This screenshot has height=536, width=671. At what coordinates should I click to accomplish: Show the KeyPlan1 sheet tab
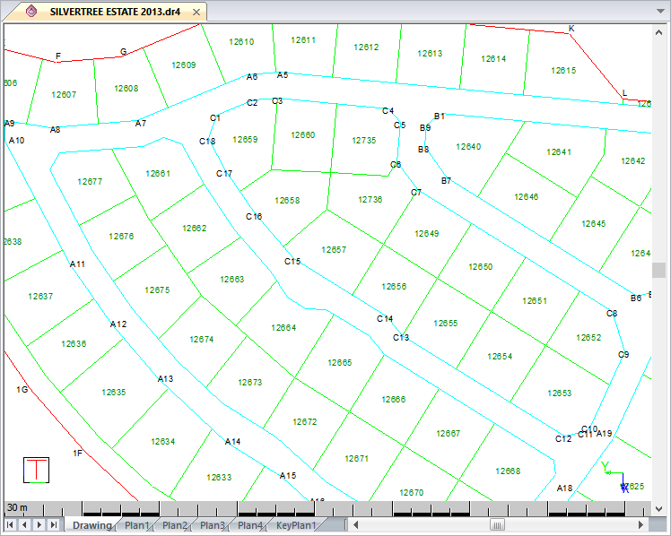(296, 525)
